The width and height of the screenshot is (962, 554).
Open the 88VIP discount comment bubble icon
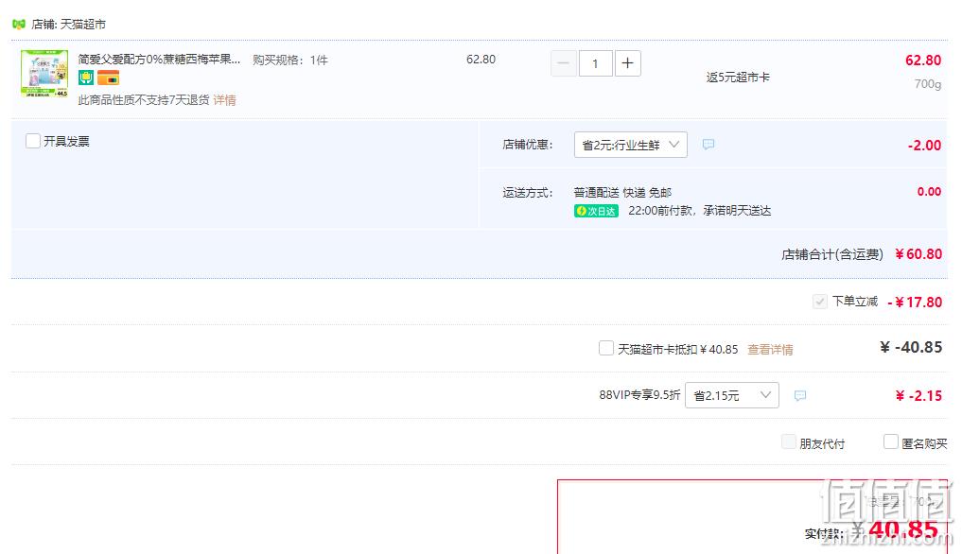click(x=799, y=396)
